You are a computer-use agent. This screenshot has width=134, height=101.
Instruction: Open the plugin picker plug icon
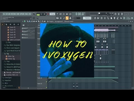click(114, 18)
